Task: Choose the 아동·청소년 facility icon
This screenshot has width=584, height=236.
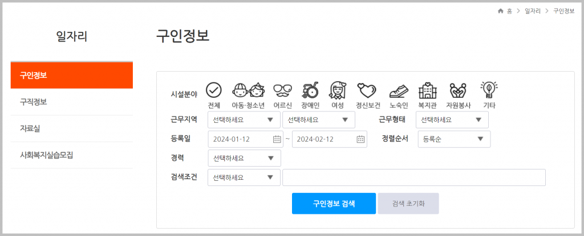Action: (x=248, y=90)
